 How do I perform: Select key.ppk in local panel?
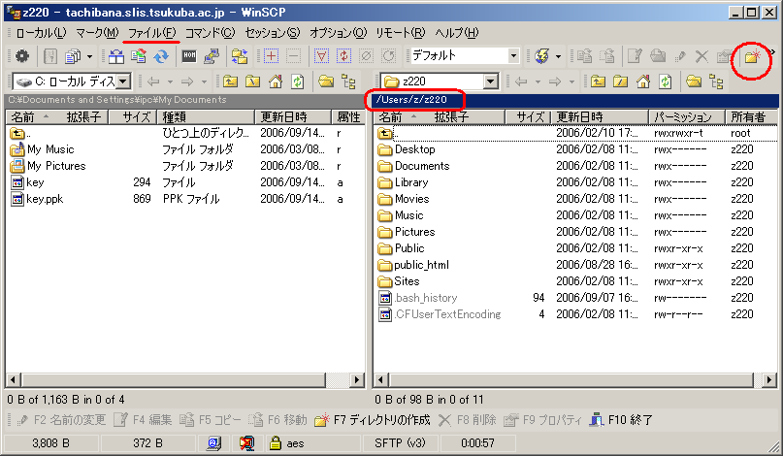(45, 199)
